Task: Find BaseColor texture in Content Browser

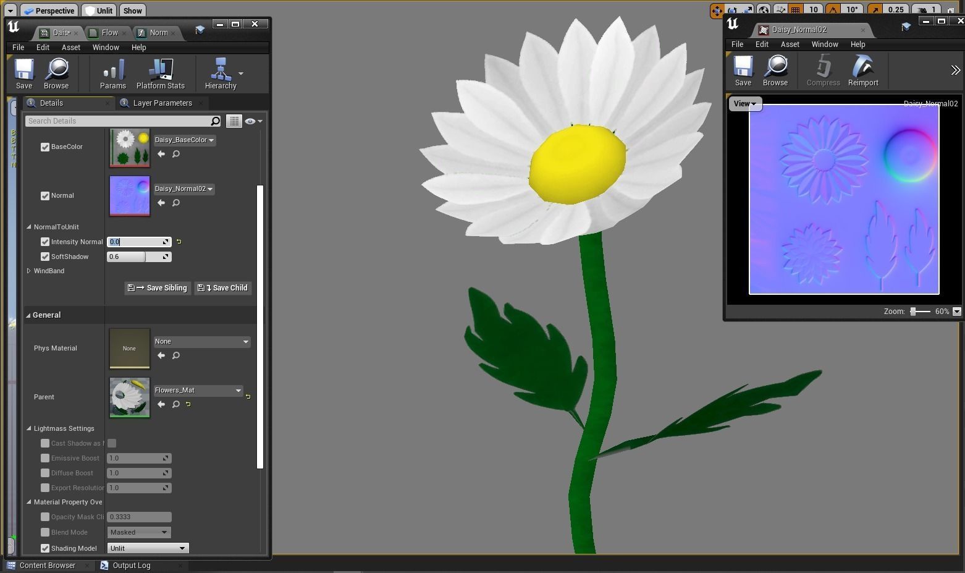Action: pos(176,154)
